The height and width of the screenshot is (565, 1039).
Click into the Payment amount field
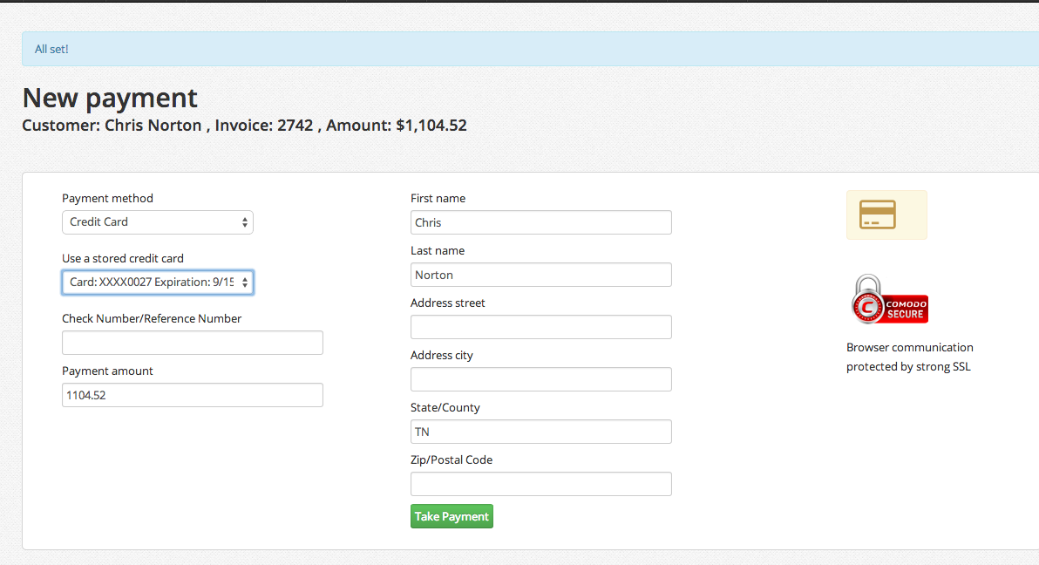click(192, 395)
